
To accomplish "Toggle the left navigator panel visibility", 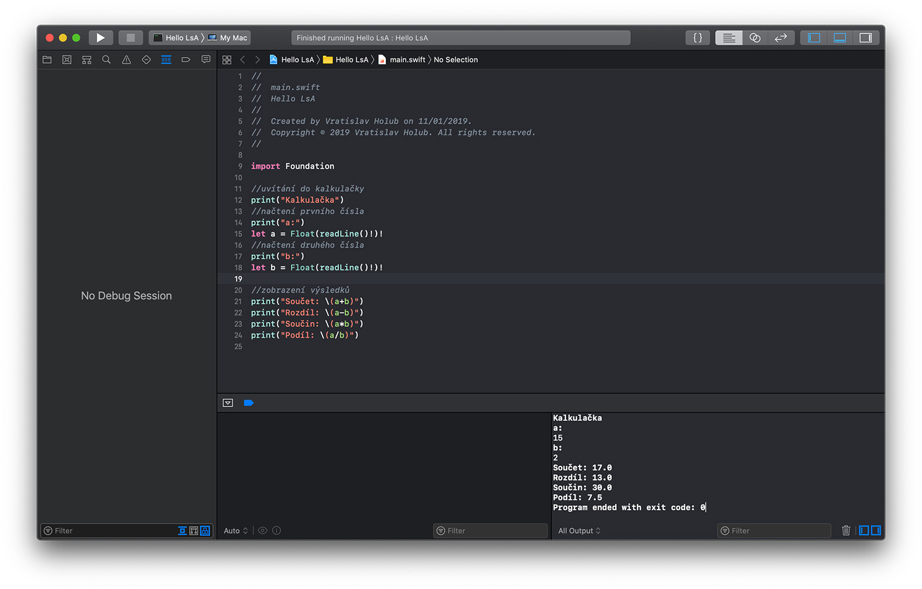I will pos(813,38).
